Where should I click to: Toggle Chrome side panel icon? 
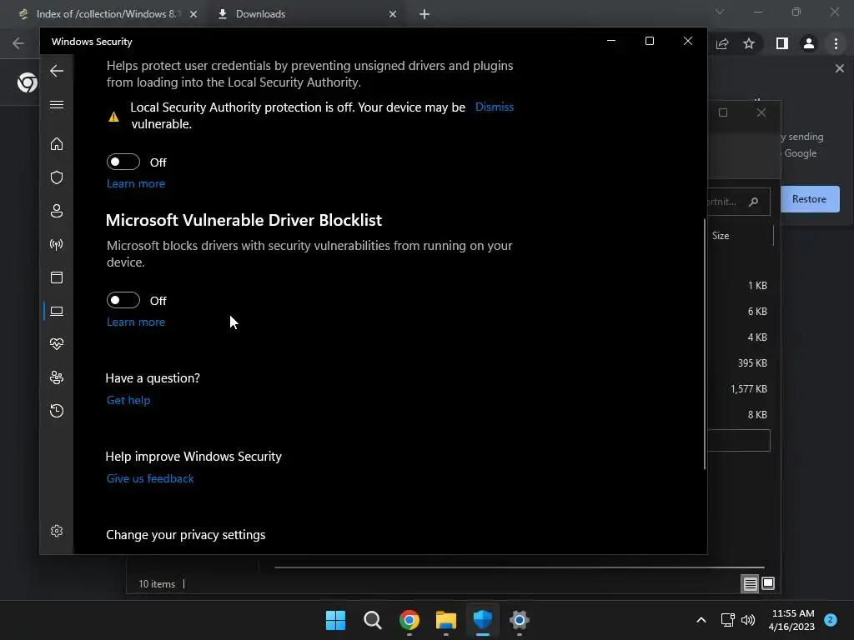[x=782, y=43]
